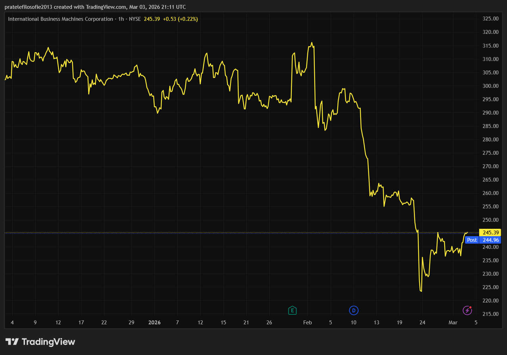Viewport: 507px width, 355px height.
Task: Click the green earnings 'E' marker
Action: 292,311
